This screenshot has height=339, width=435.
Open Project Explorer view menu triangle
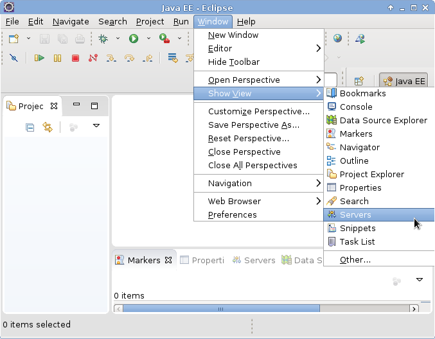pyautogui.click(x=96, y=126)
